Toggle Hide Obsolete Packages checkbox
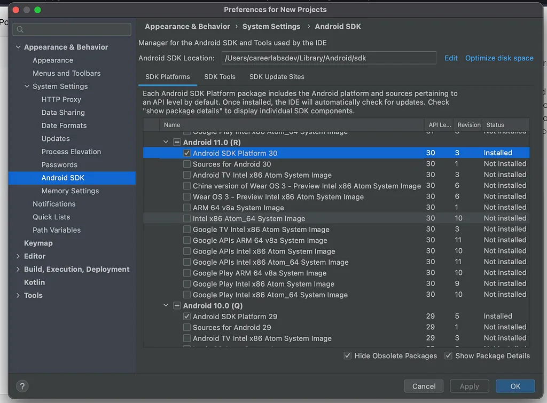 347,355
